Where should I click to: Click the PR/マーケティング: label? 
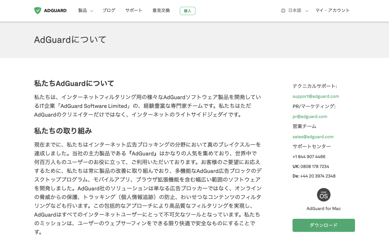(x=314, y=106)
